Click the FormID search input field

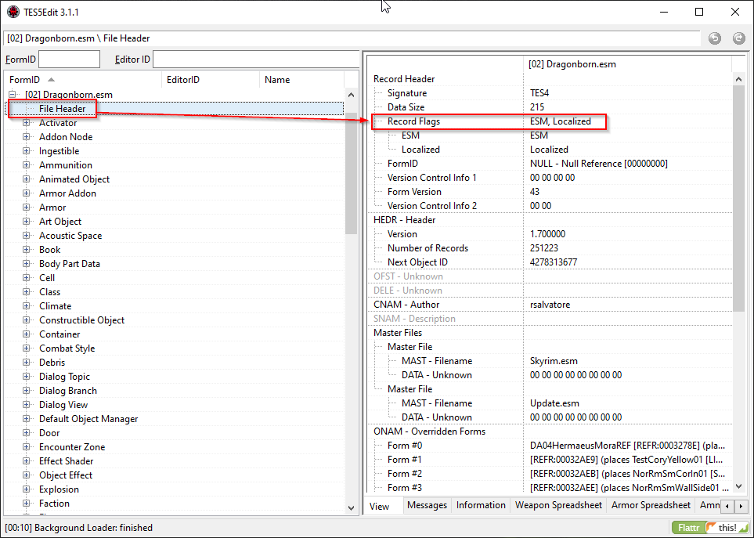[x=69, y=60]
